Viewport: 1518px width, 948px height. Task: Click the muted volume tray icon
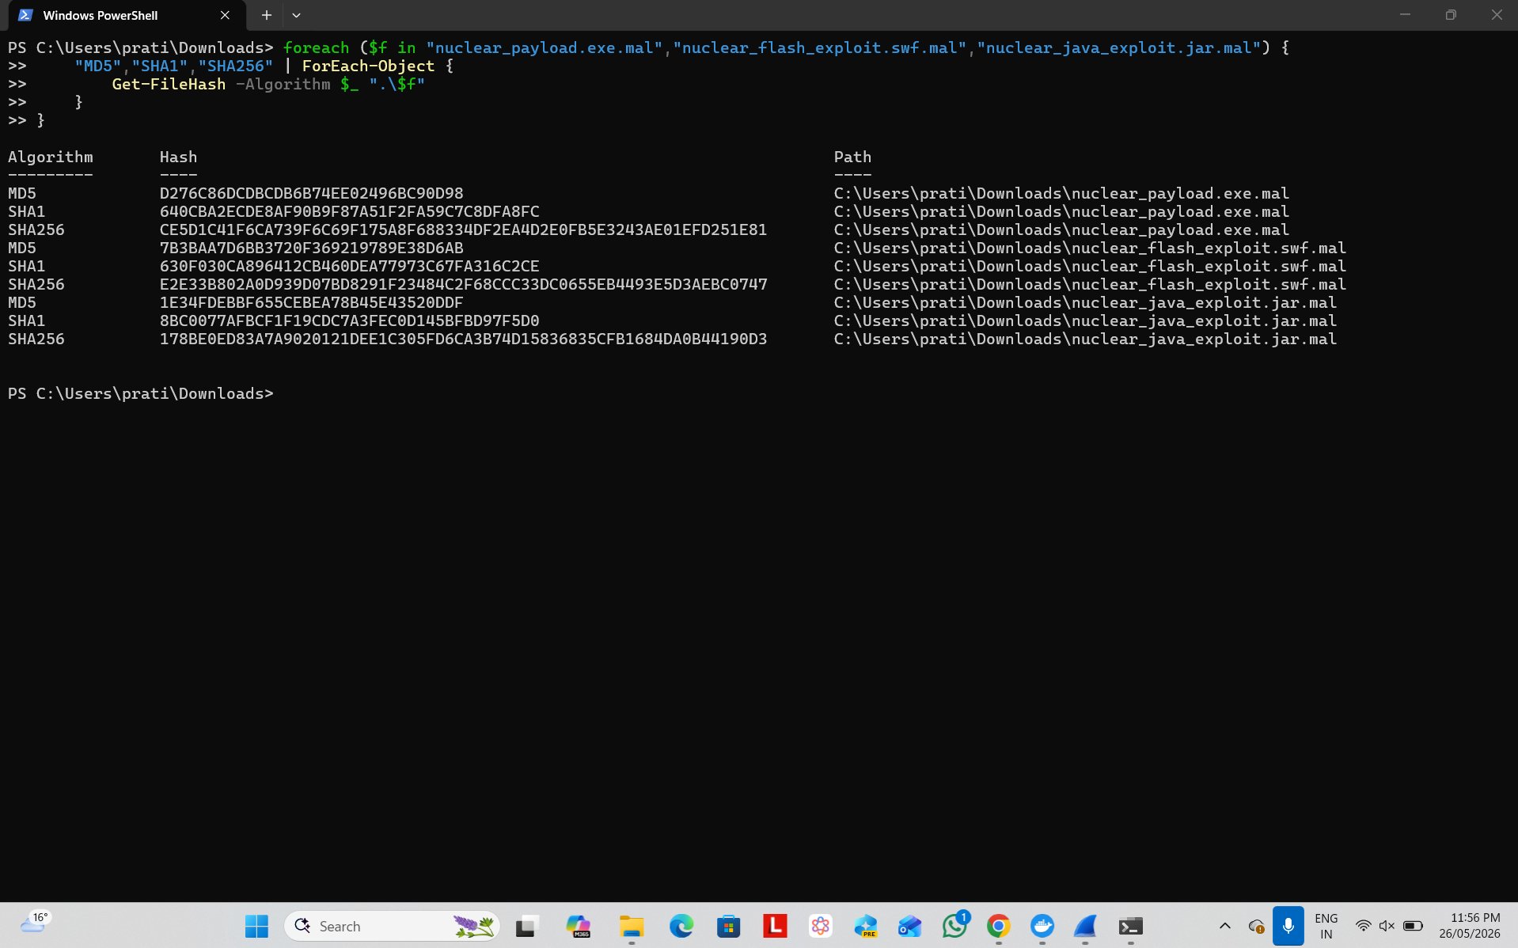tap(1387, 926)
